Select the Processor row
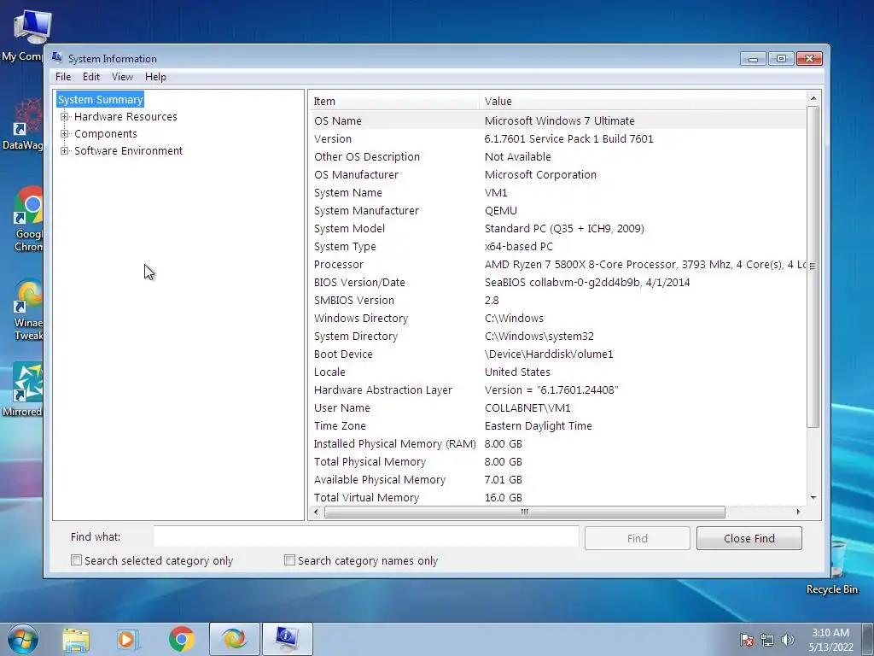The width and height of the screenshot is (874, 656). [x=557, y=265]
